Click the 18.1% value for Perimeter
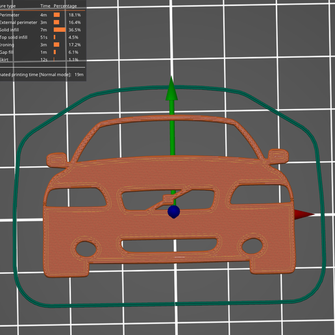 [x=75, y=15]
